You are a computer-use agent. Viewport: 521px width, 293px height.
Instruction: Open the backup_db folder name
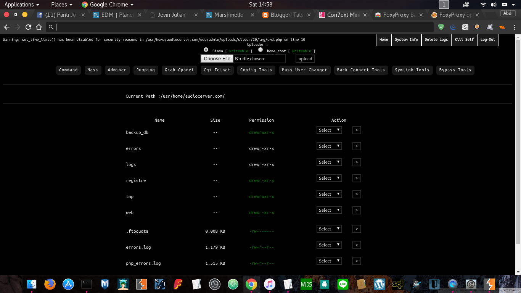point(137,132)
